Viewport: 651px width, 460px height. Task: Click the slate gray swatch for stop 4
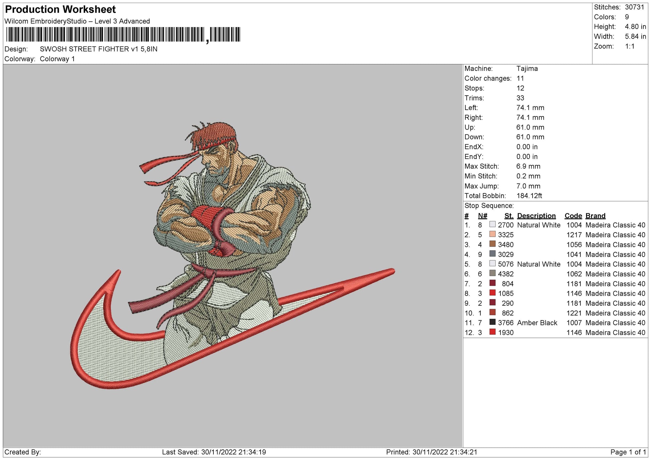click(492, 254)
